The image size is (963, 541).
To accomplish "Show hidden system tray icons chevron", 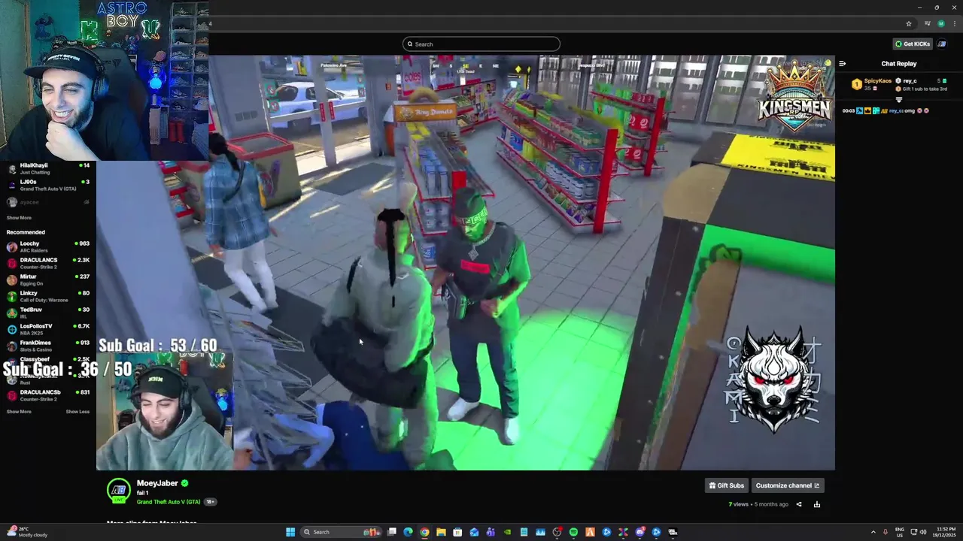I will [873, 532].
